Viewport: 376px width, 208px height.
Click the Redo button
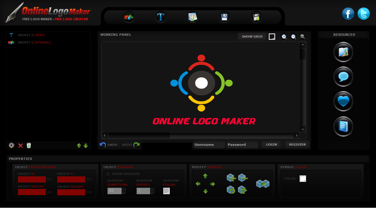[x=131, y=145]
